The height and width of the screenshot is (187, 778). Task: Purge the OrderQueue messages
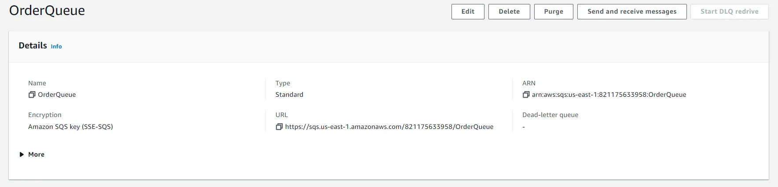554,12
